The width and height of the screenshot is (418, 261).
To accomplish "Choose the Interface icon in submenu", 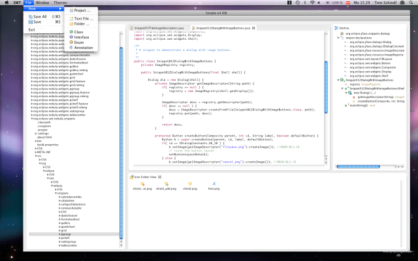I will click(x=71, y=37).
